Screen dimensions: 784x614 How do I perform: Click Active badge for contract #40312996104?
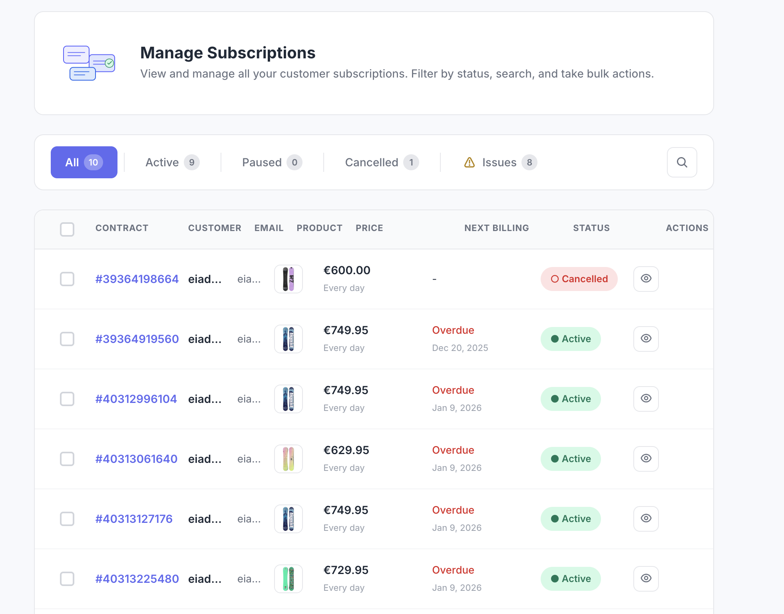point(571,399)
